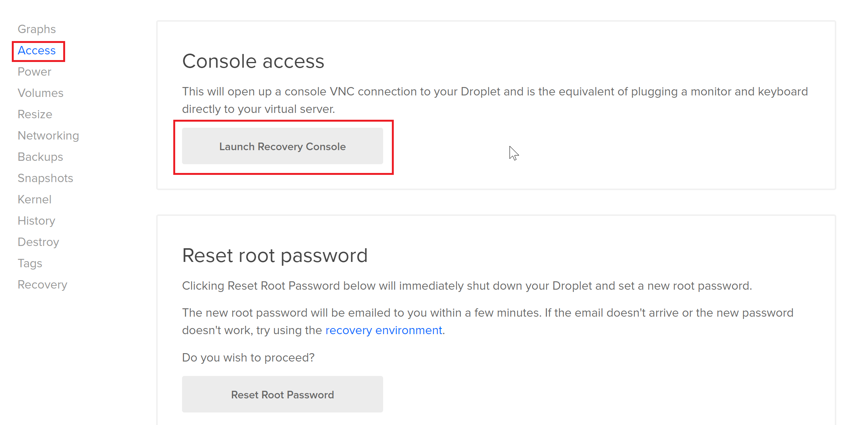Open the Destroy sidebar item
The image size is (850, 425).
[38, 242]
